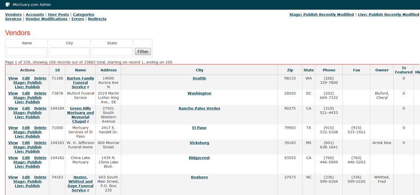Edit the China Lake Mortuary row
420x195 pixels.
(x=26, y=158)
